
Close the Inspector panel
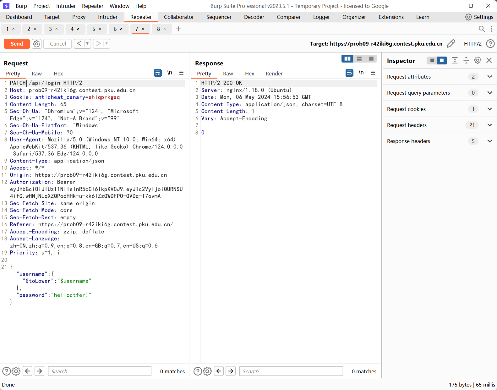(x=489, y=60)
